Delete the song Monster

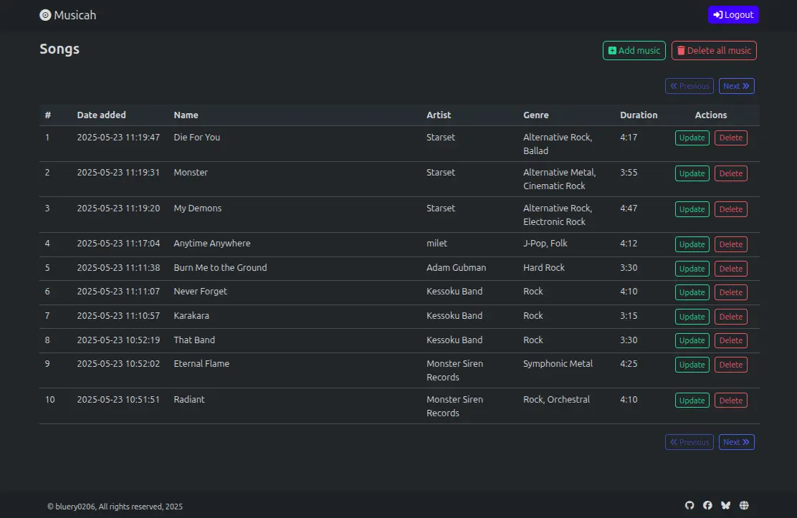730,173
